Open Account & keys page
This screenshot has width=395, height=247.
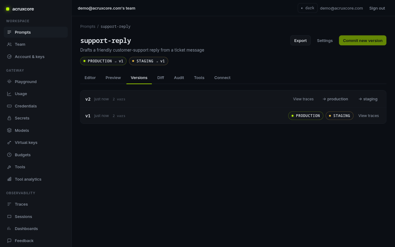[36, 57]
